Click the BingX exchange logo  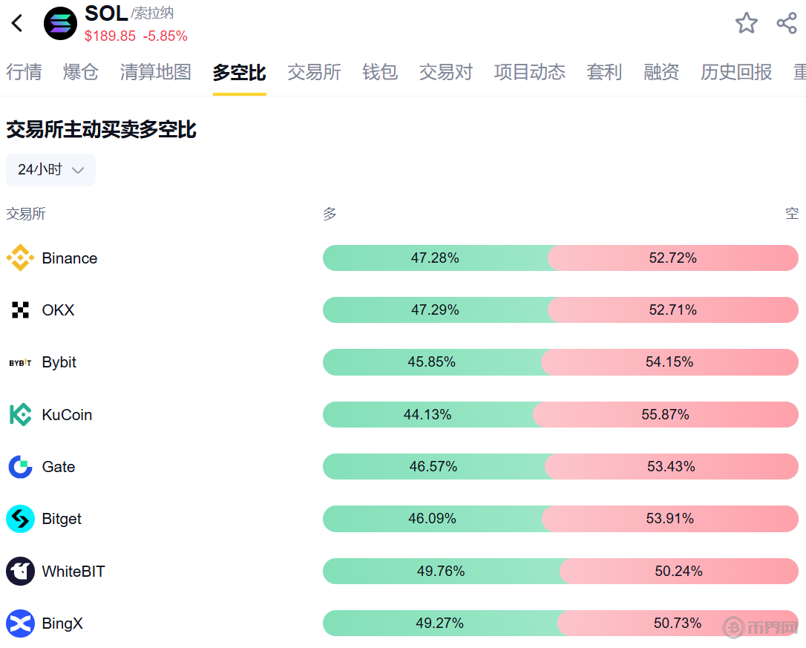coord(20,624)
